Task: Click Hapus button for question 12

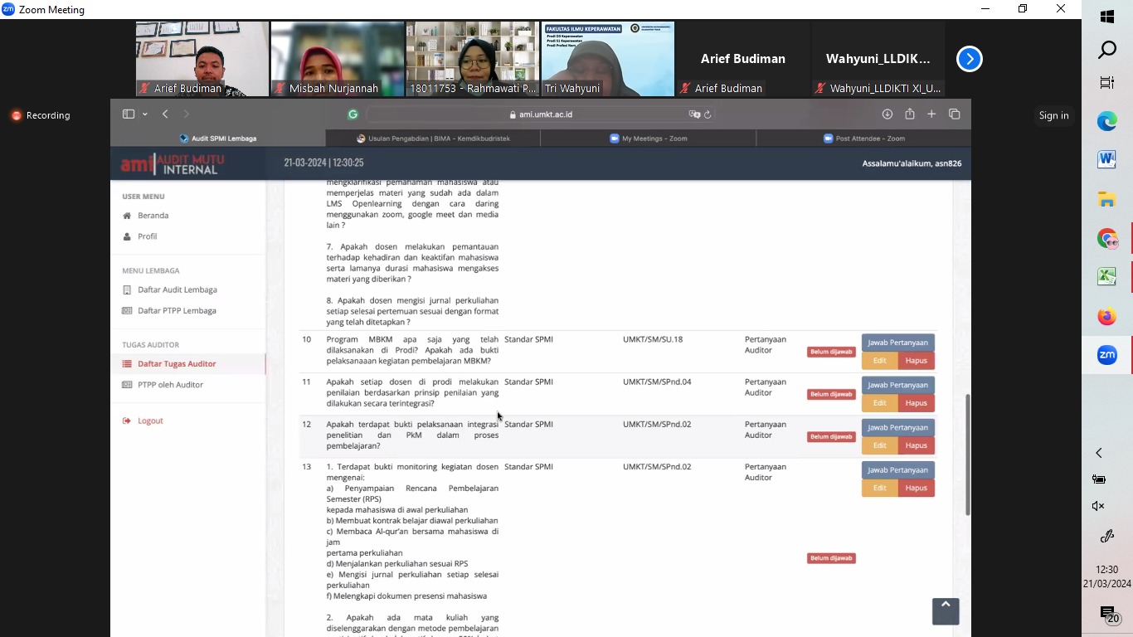Action: coord(916,445)
